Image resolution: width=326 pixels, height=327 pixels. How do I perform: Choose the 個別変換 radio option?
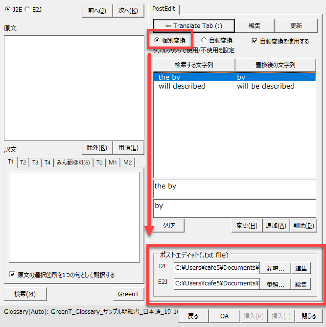(x=157, y=40)
